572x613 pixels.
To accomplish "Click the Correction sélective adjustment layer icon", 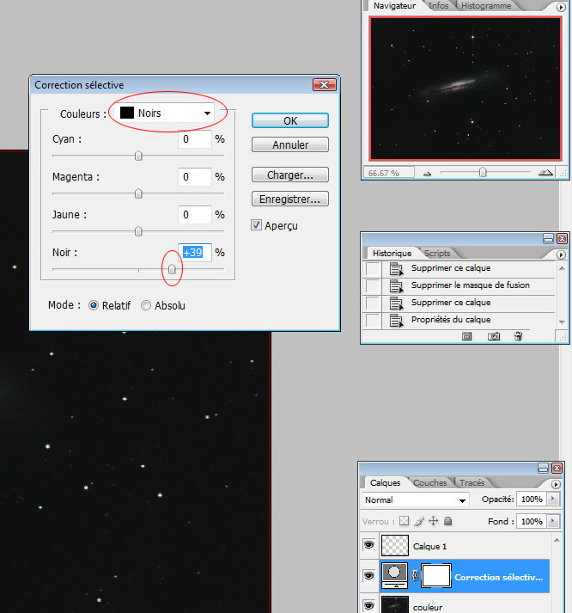I will pos(395,575).
